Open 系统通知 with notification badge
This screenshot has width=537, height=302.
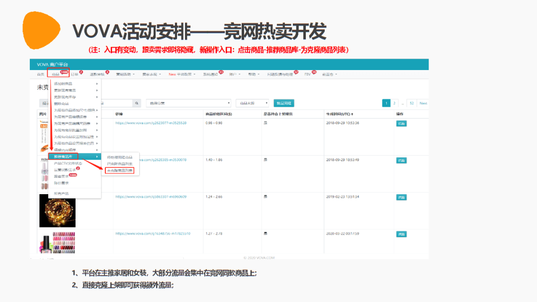[x=211, y=74]
